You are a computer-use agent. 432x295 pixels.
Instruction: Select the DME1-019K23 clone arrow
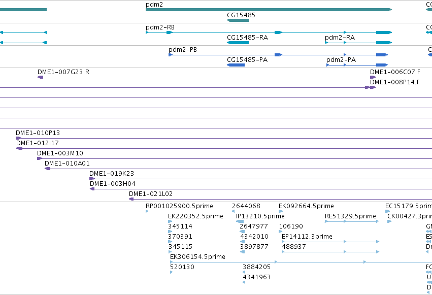92,179
